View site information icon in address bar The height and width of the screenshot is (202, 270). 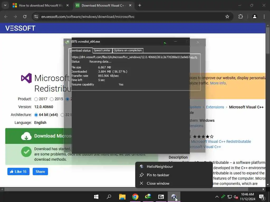36,17
